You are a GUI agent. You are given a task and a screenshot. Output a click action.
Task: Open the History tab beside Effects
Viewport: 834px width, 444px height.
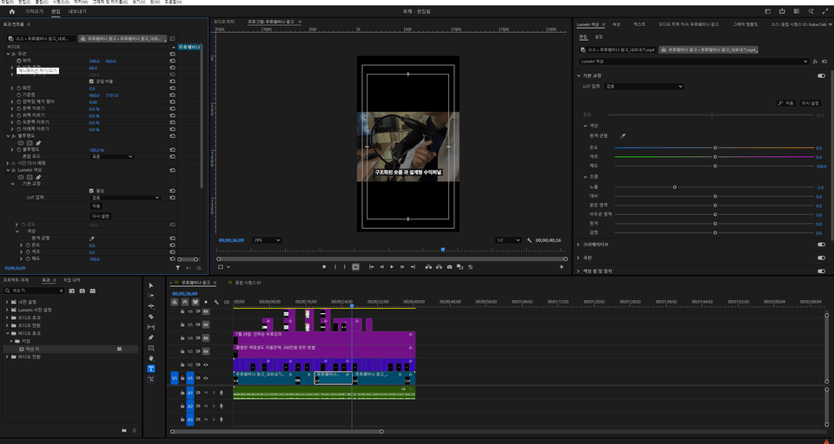point(72,280)
